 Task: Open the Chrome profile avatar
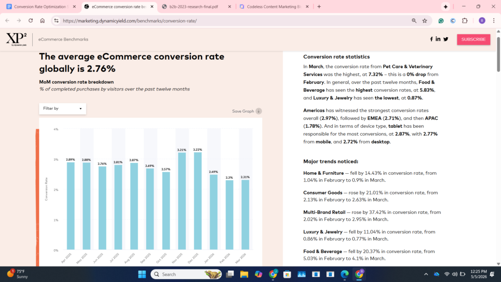tap(482, 21)
